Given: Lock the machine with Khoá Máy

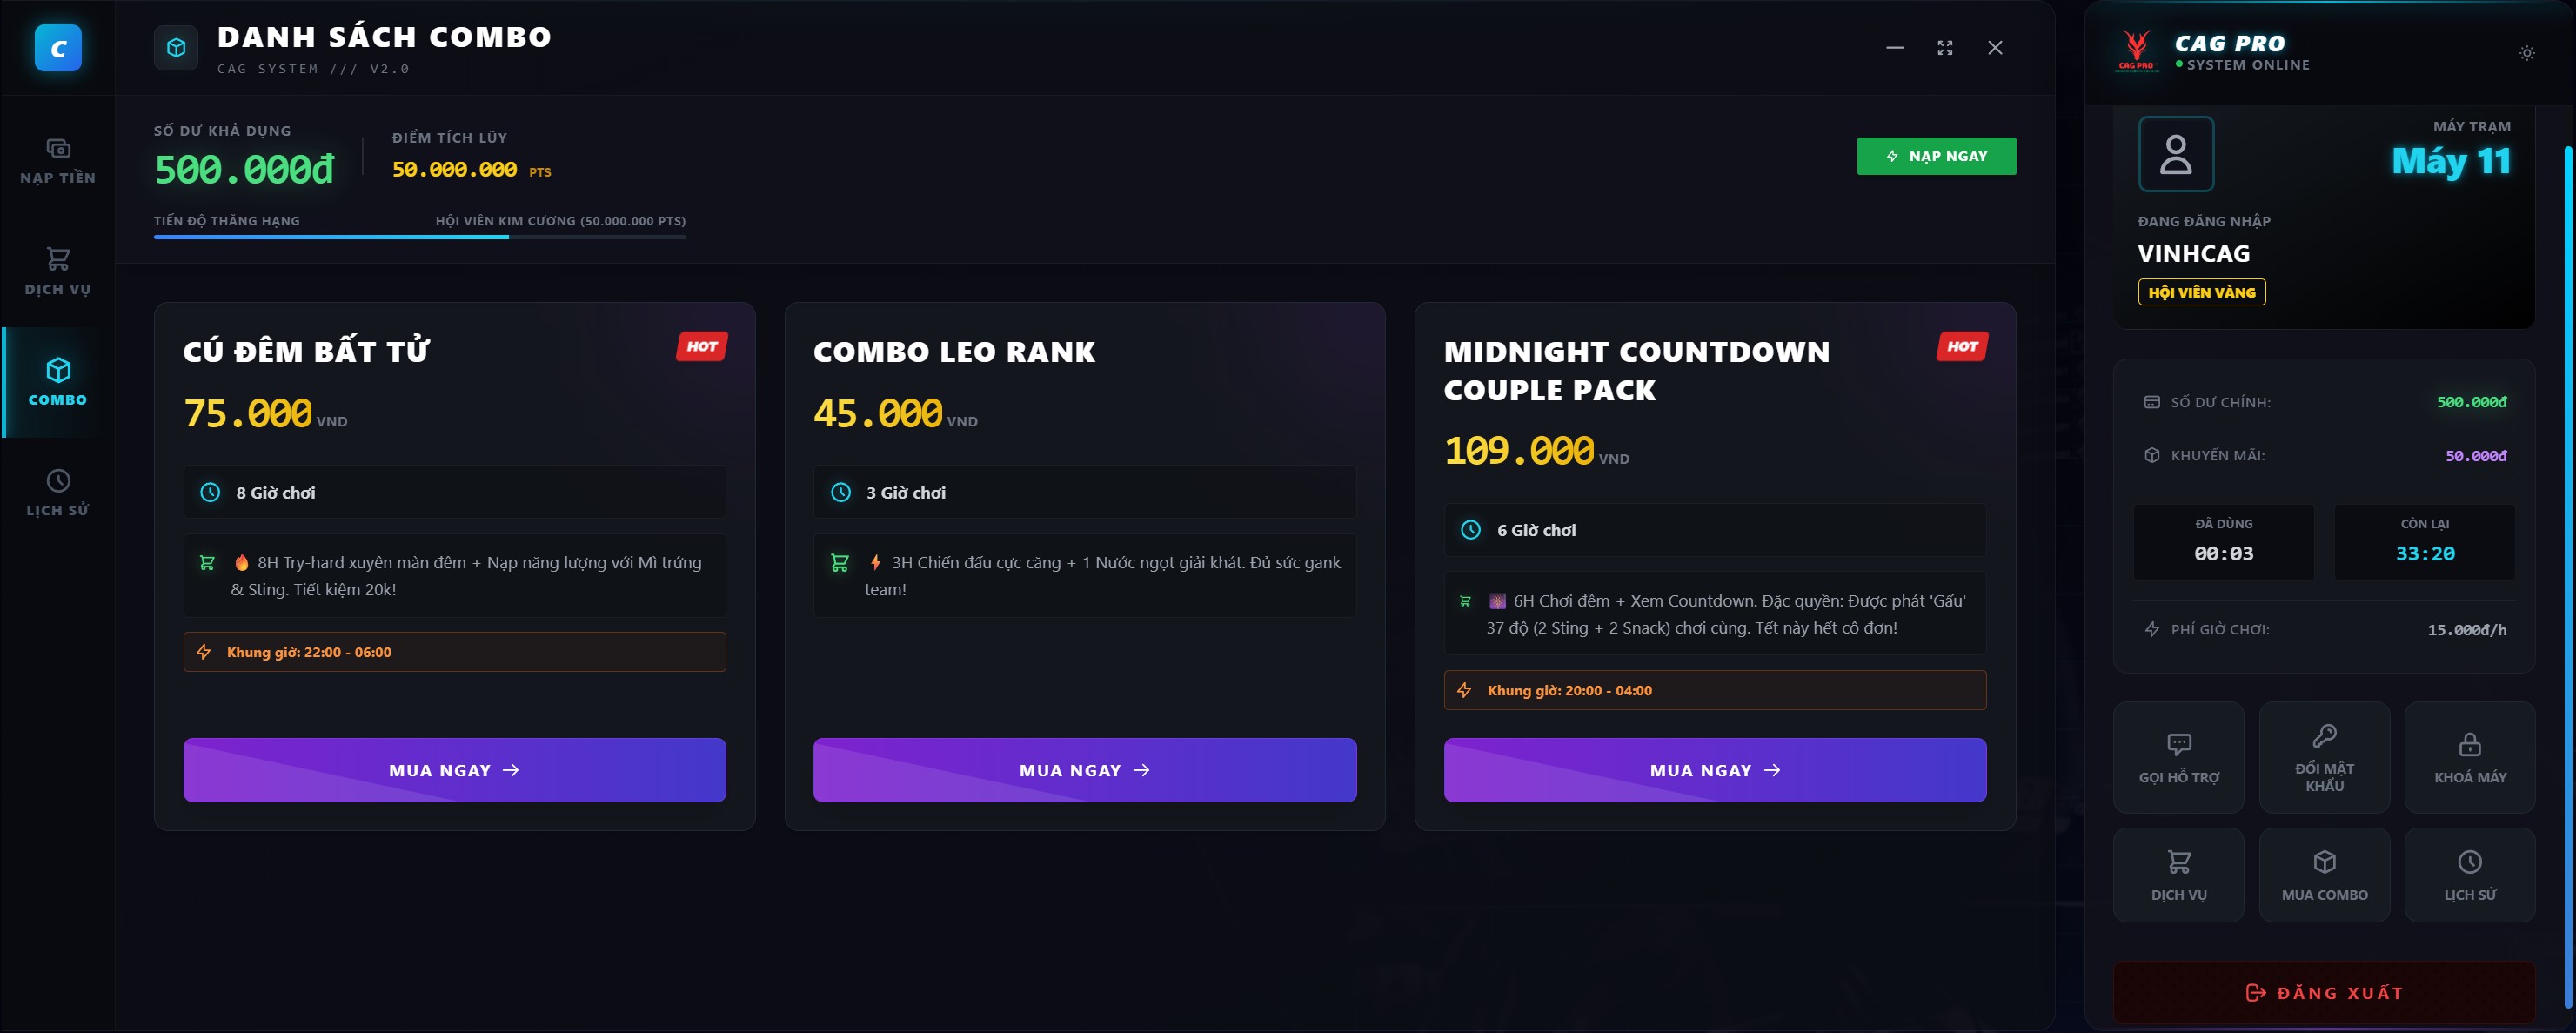Looking at the screenshot, I should pos(2469,757).
